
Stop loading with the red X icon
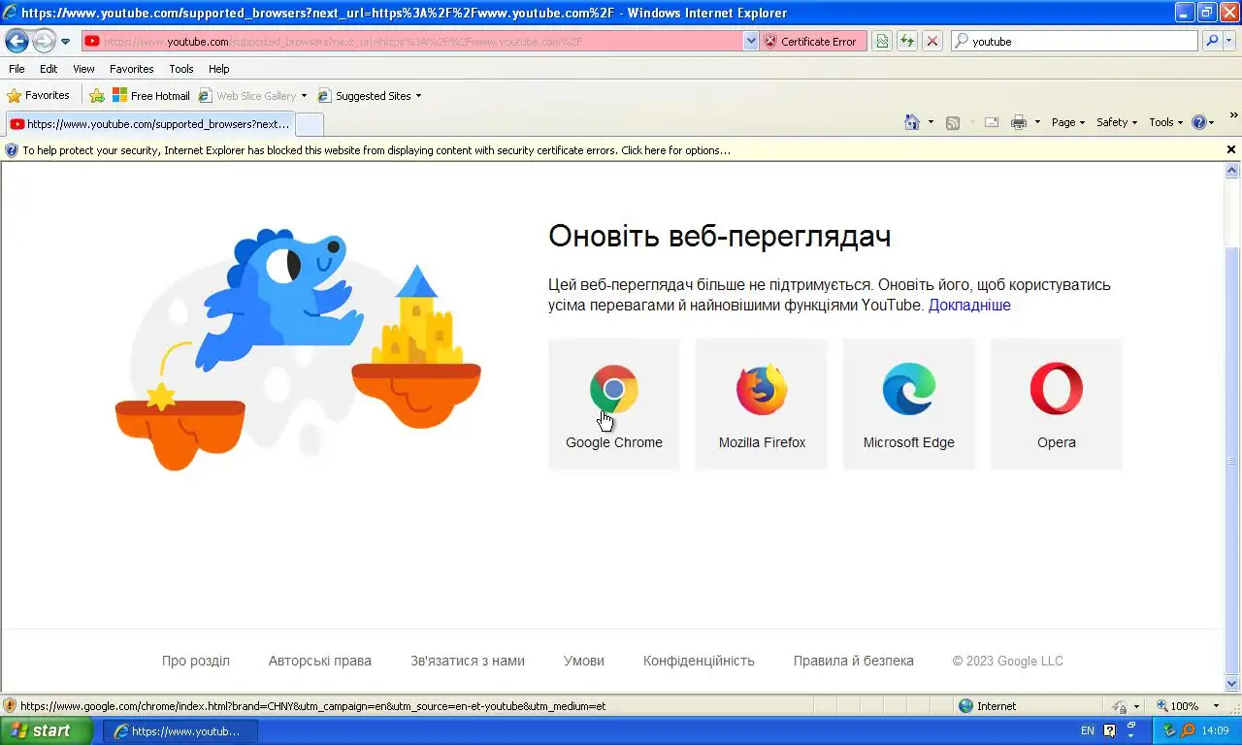[932, 41]
